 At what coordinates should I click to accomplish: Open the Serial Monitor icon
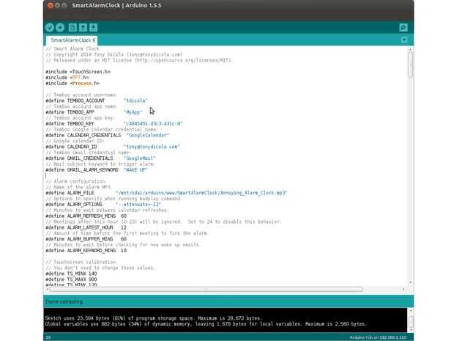pos(403,28)
